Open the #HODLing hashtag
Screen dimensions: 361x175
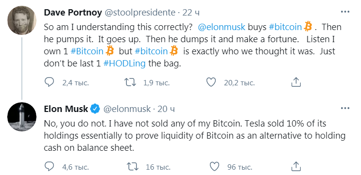coord(124,64)
